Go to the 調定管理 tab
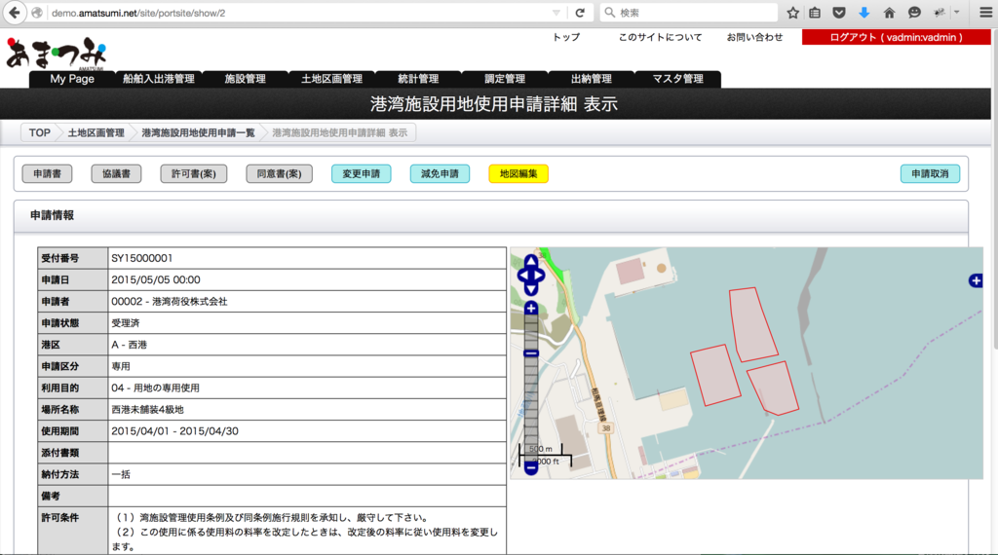The image size is (998, 555). [x=505, y=79]
